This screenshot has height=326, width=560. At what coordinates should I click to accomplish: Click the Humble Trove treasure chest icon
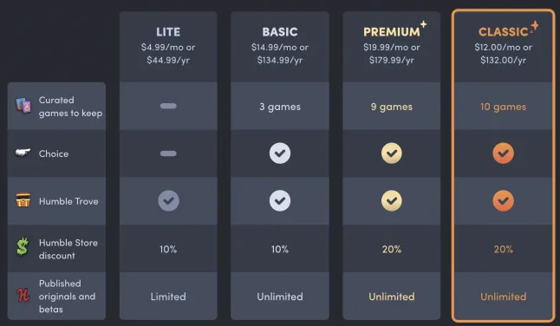(23, 200)
